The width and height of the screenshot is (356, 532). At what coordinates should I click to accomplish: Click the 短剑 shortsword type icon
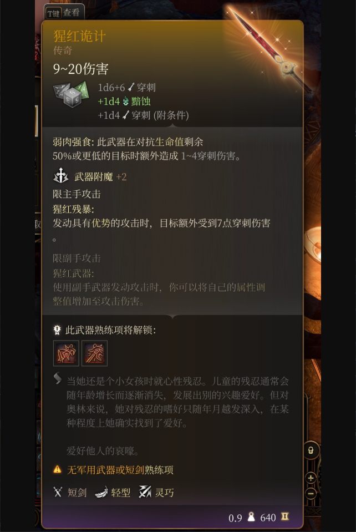(58, 492)
